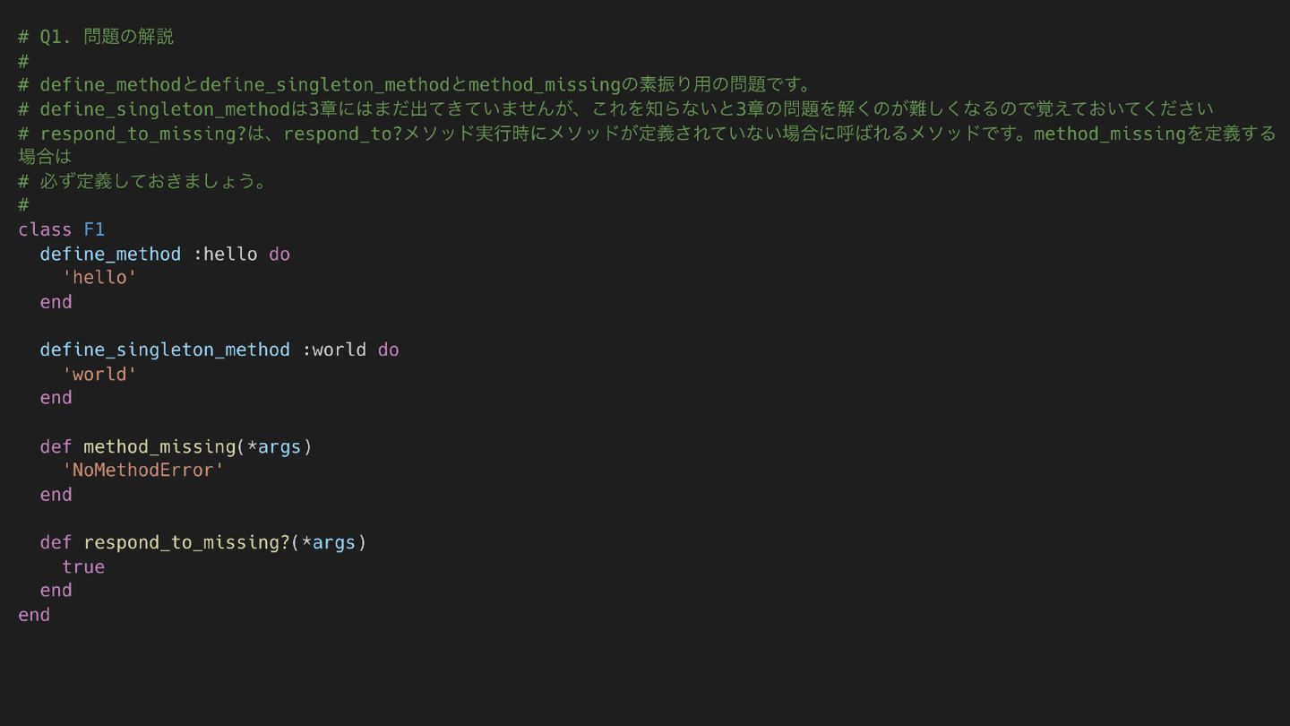Click the 'true' return value
The image size is (1290, 726).
click(83, 566)
